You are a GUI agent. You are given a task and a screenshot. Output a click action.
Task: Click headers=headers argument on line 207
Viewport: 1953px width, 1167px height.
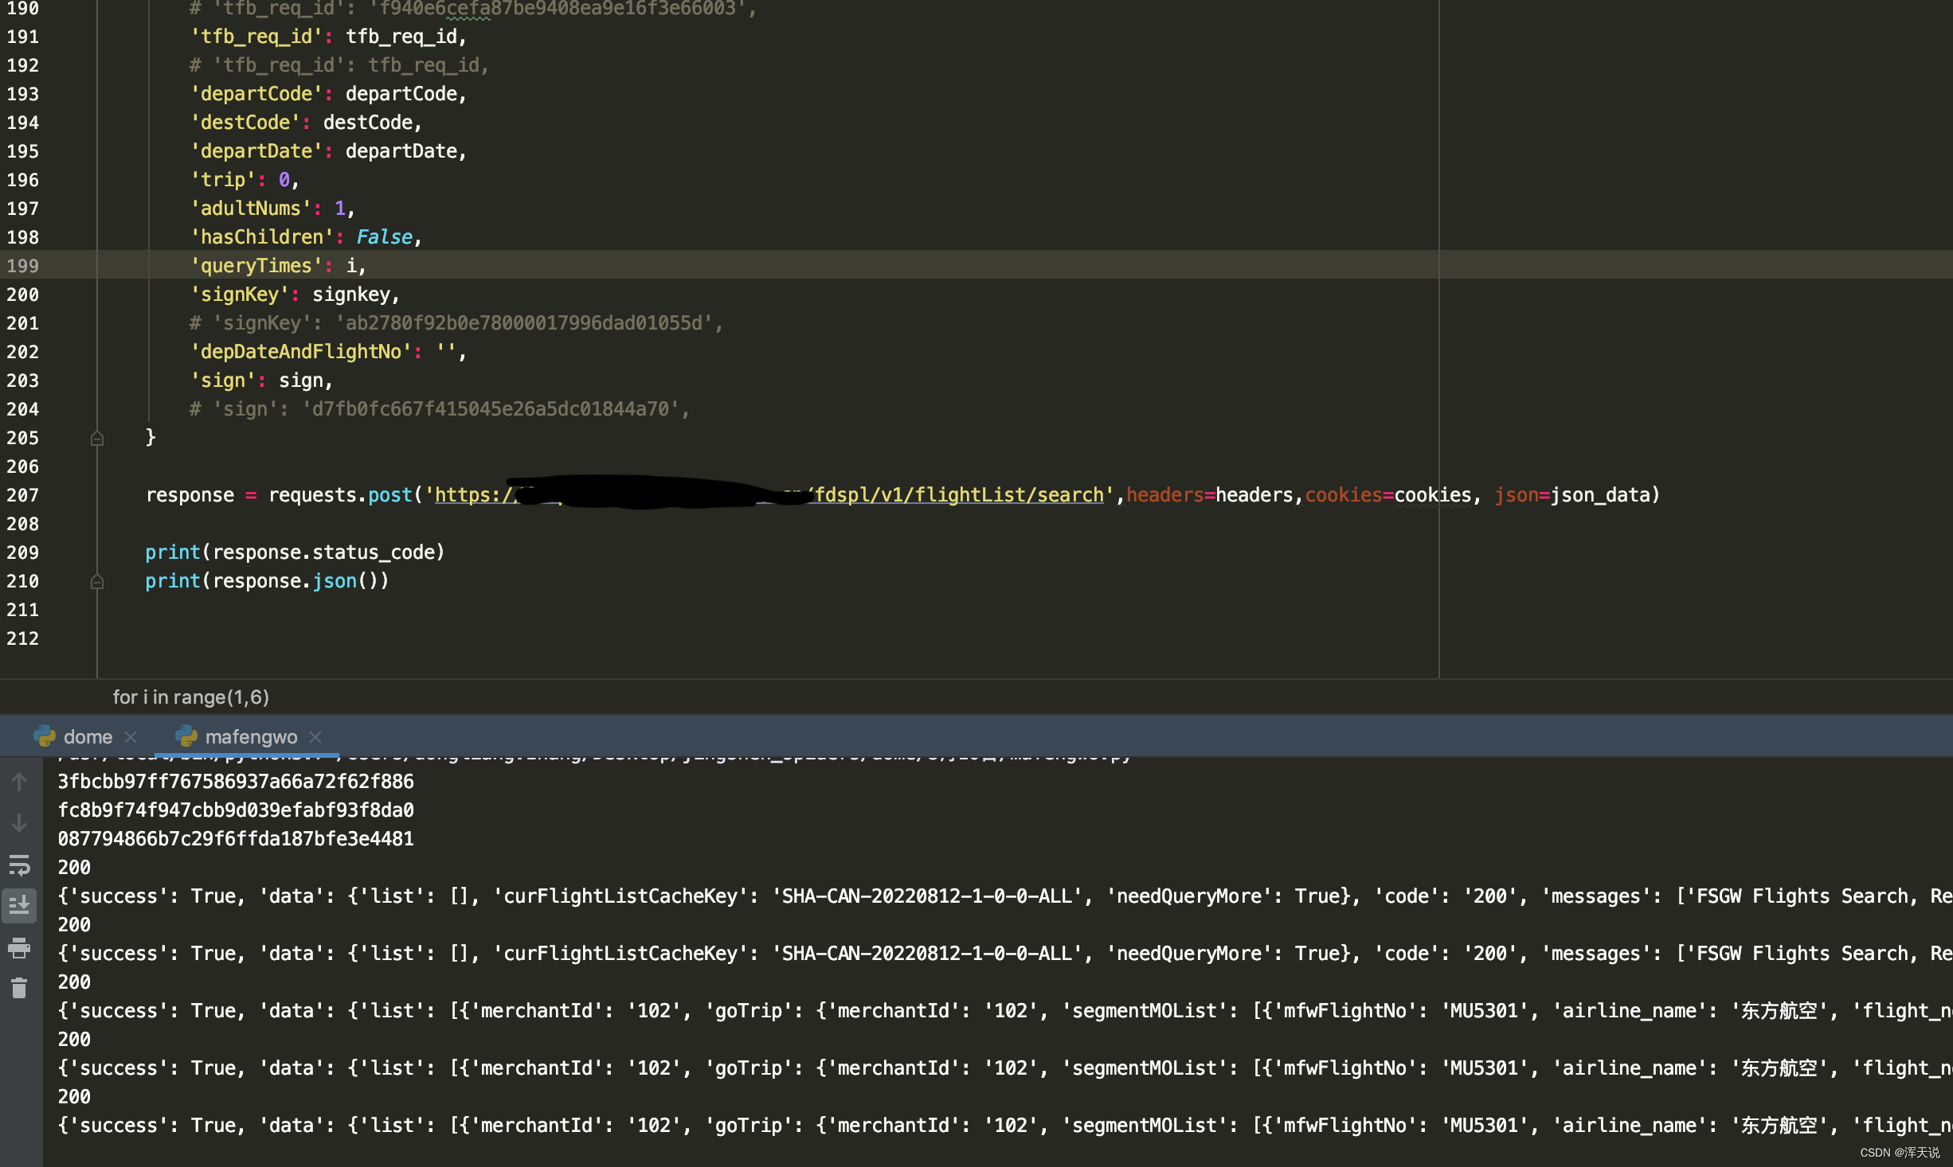click(x=1209, y=495)
